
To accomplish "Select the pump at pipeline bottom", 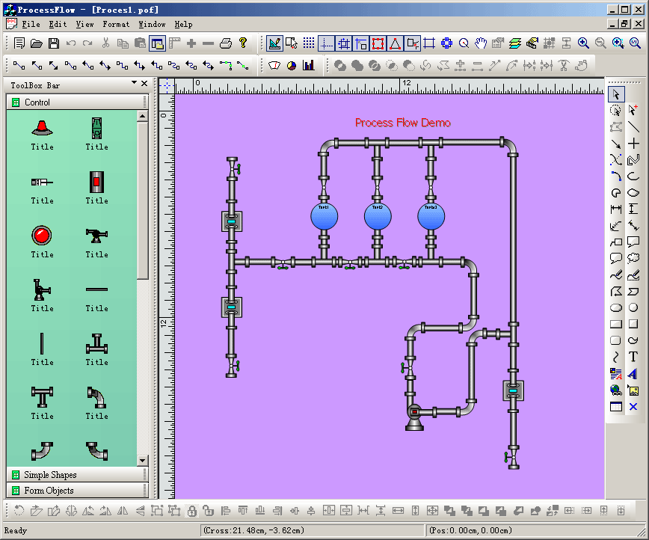I will pos(414,417).
